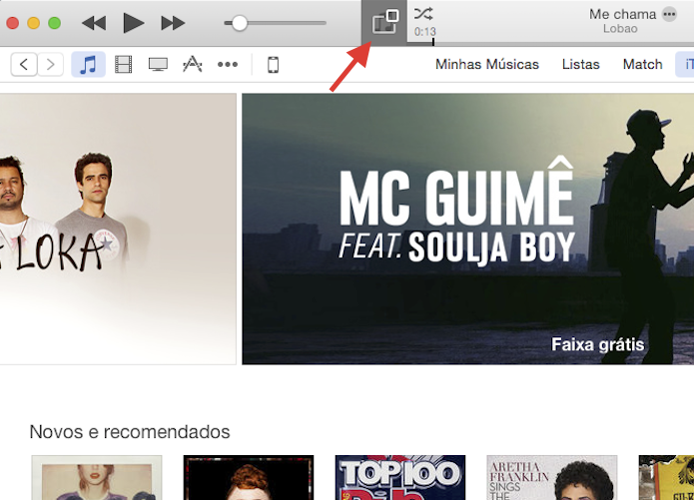The image size is (694, 500).
Task: Open the iPhone device icon
Action: (273, 65)
